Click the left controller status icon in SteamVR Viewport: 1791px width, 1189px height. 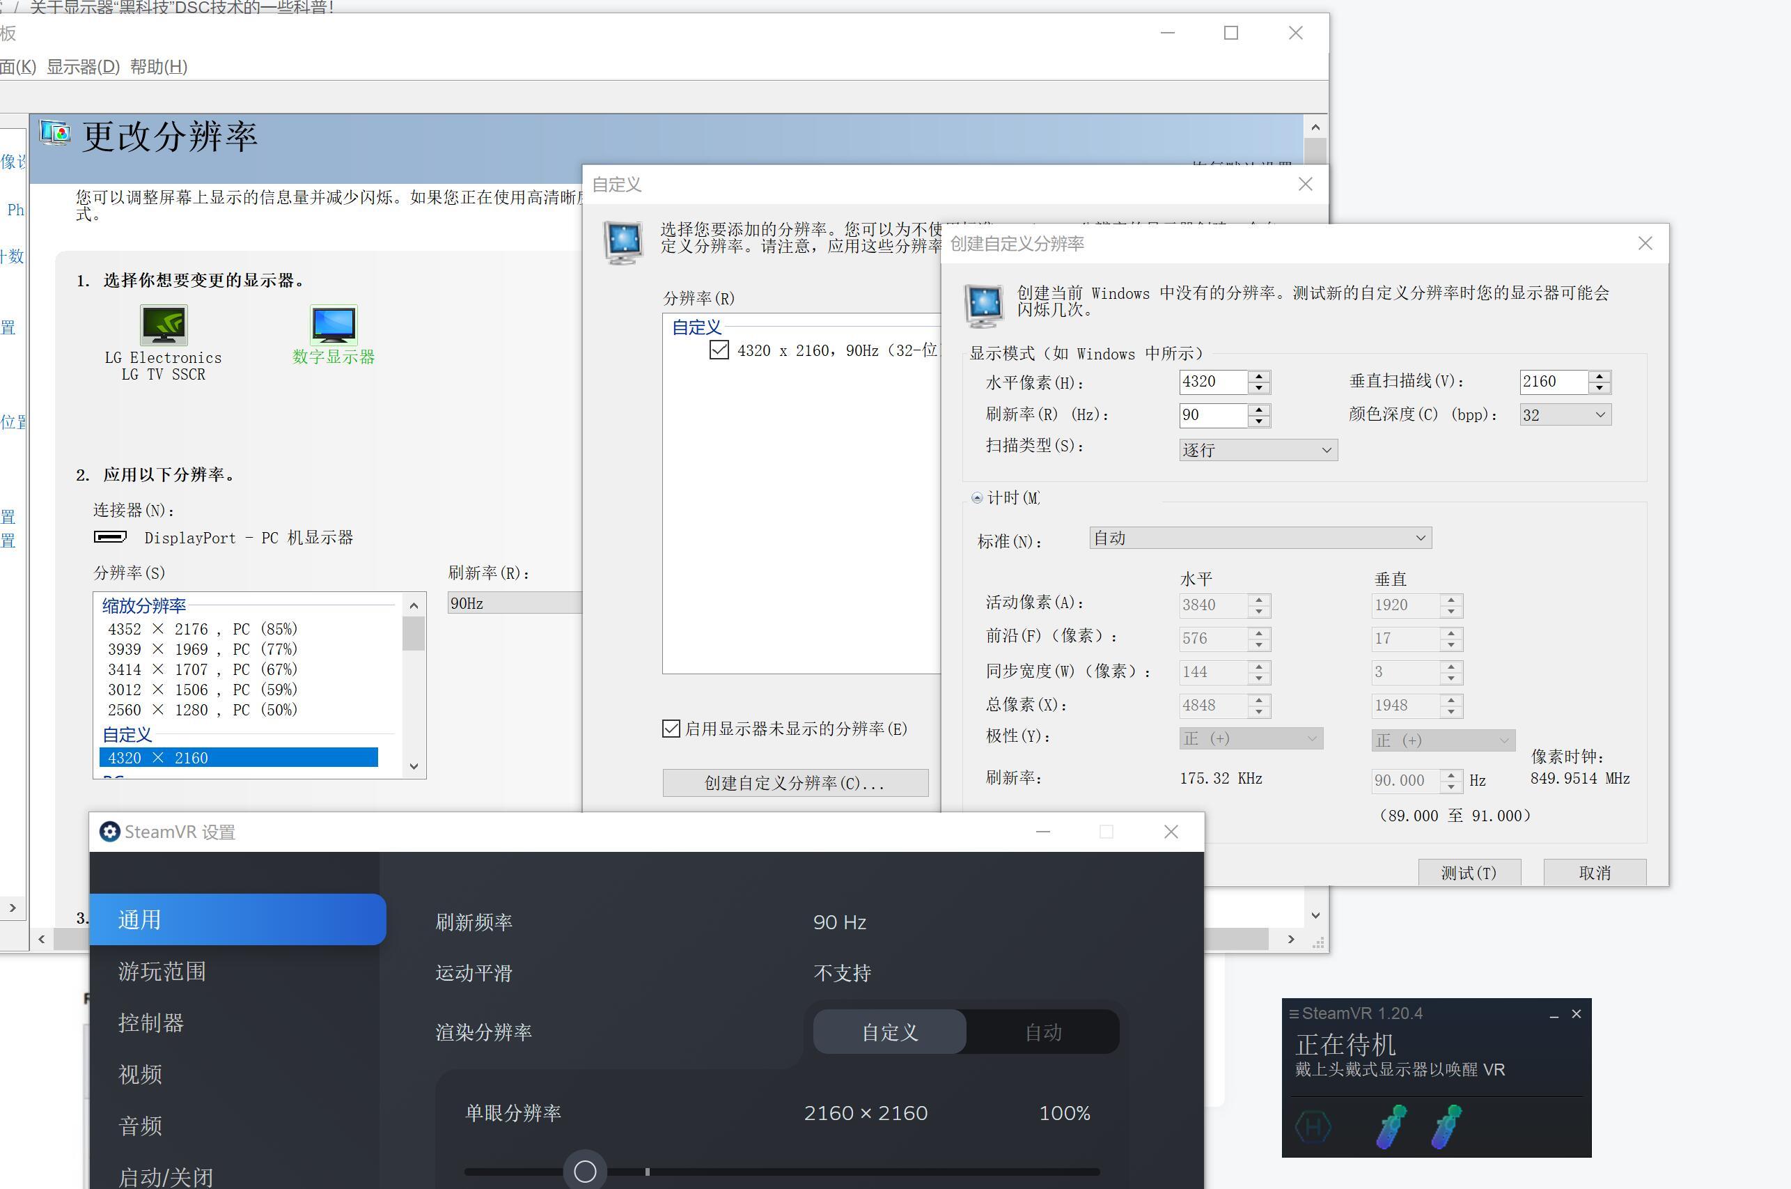1391,1126
